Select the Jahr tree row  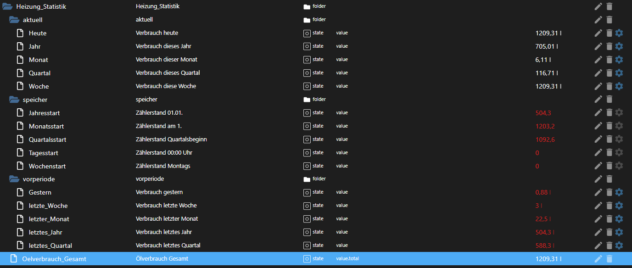pyautogui.click(x=316, y=46)
